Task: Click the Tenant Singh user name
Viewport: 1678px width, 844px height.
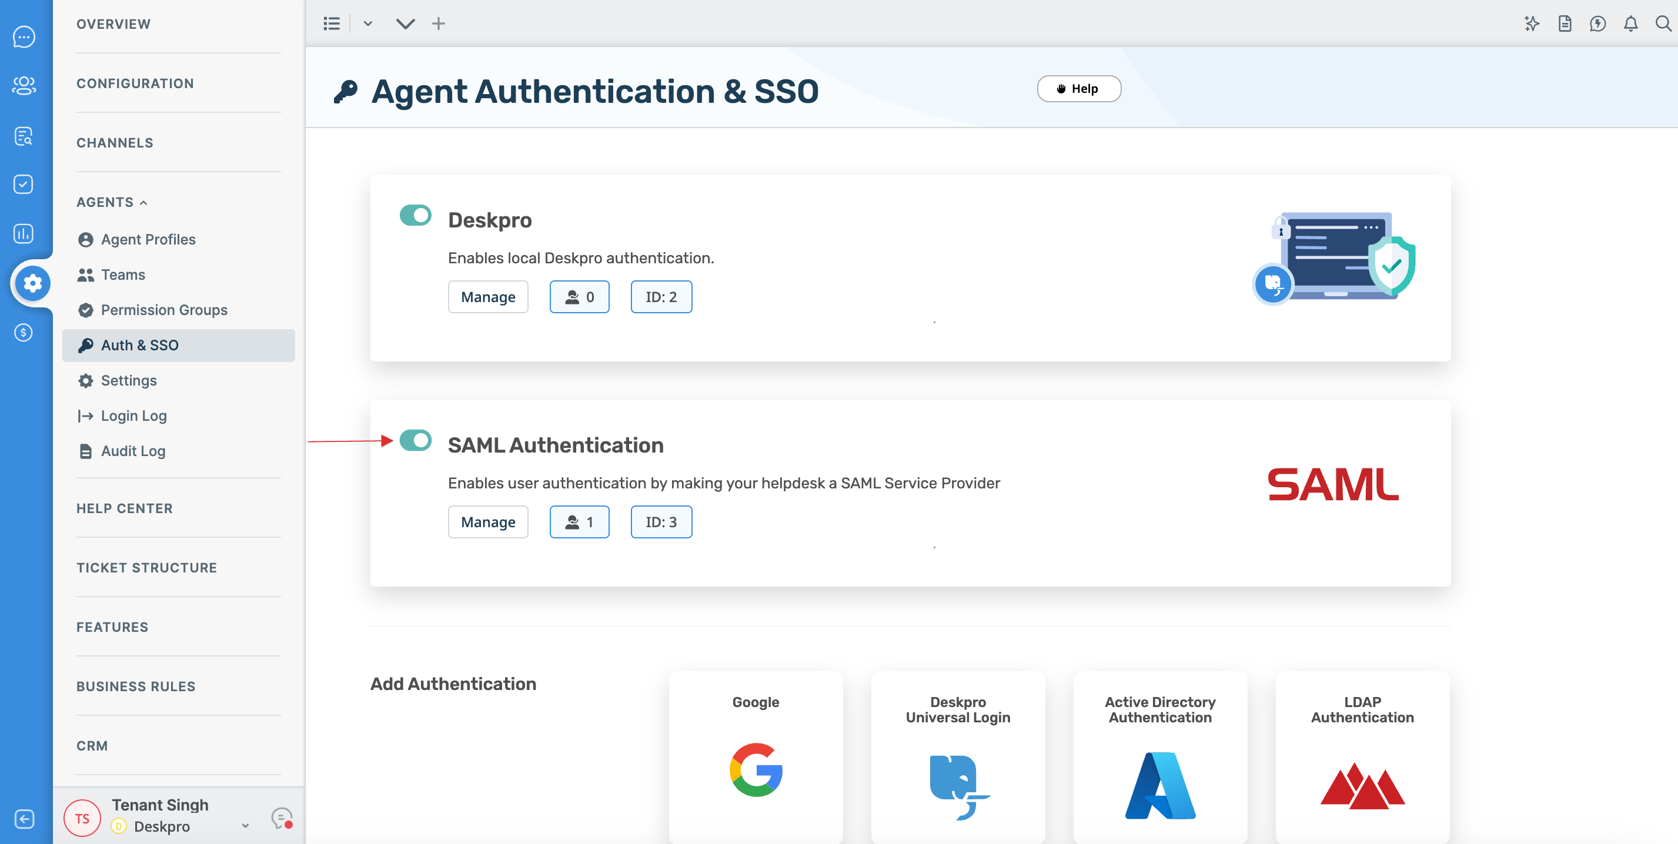Action: pyautogui.click(x=161, y=805)
